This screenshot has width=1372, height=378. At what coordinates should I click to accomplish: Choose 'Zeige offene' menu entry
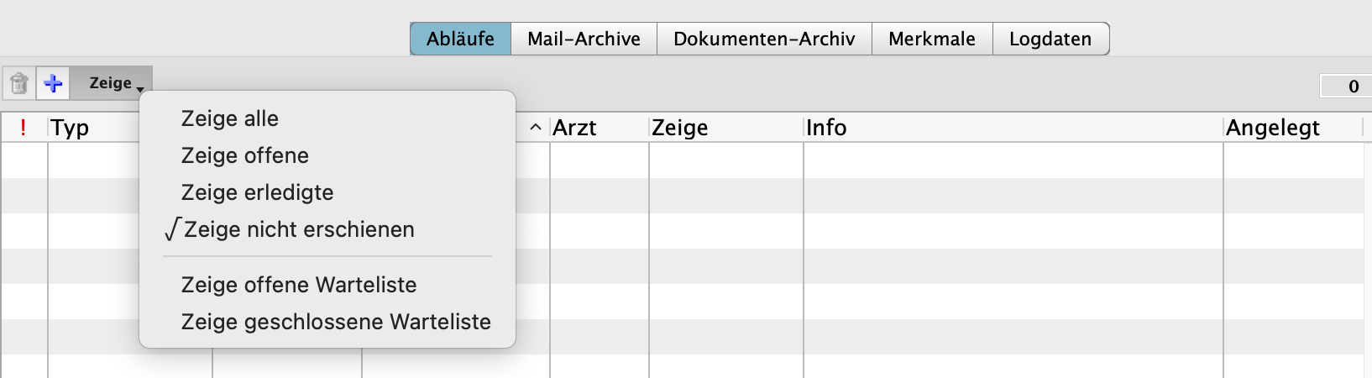point(244,155)
